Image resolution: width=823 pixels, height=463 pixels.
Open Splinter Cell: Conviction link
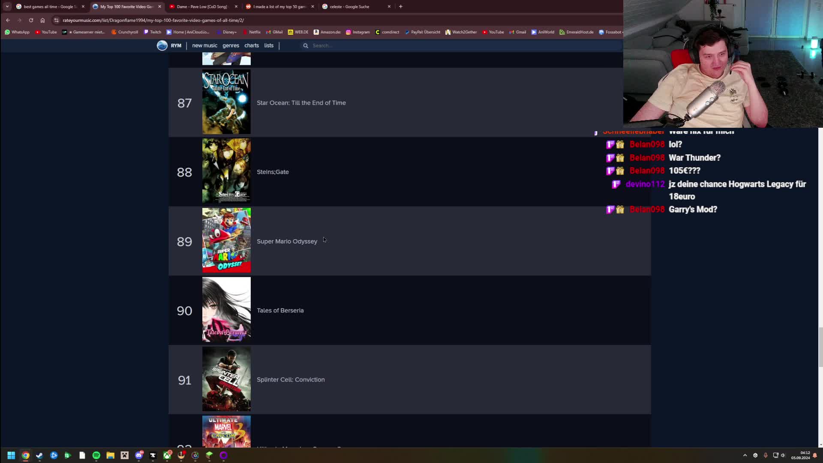tap(291, 379)
